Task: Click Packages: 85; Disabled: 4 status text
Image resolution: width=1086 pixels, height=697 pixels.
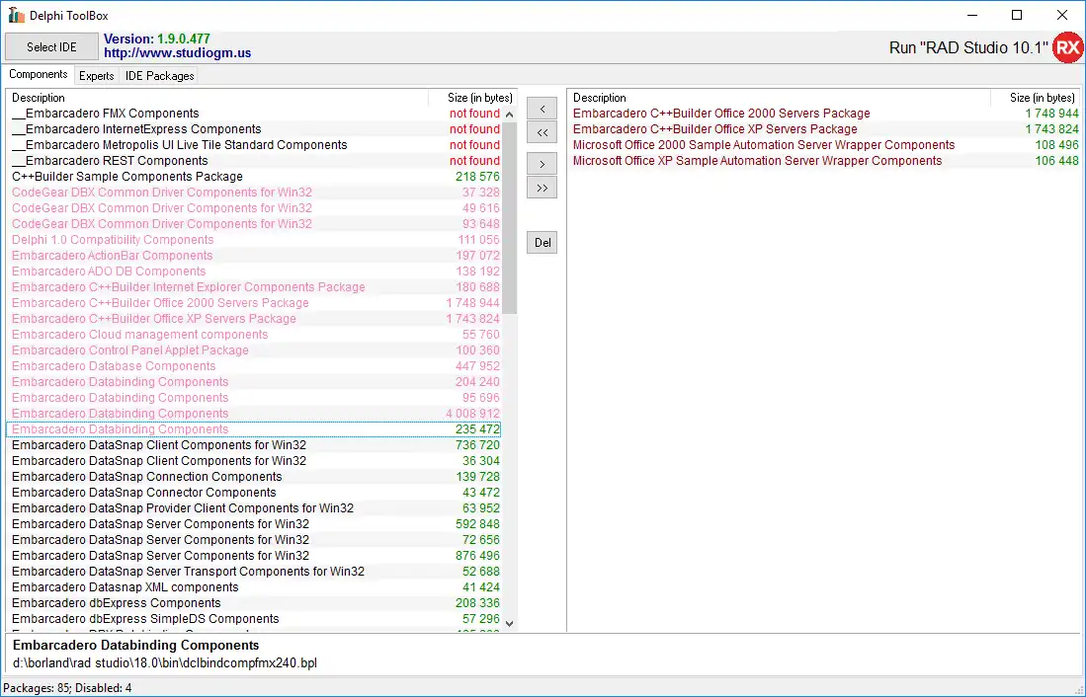Action: [67, 688]
